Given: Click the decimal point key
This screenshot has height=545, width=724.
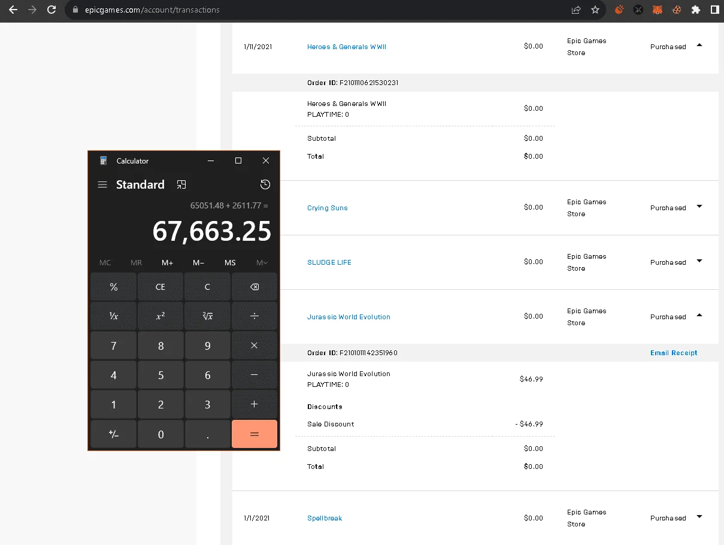Looking at the screenshot, I should click(x=207, y=434).
